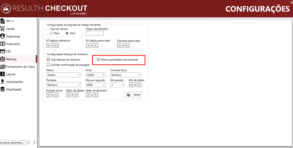This screenshot has width=293, height=148.
Task: Open the Porta COM2 dropdown
Action: click(x=96, y=75)
